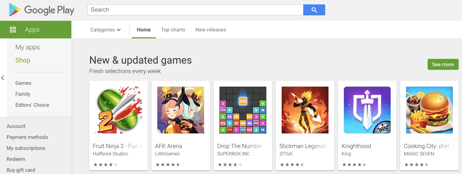Open the New releases tab
462x174 pixels.
click(x=211, y=30)
